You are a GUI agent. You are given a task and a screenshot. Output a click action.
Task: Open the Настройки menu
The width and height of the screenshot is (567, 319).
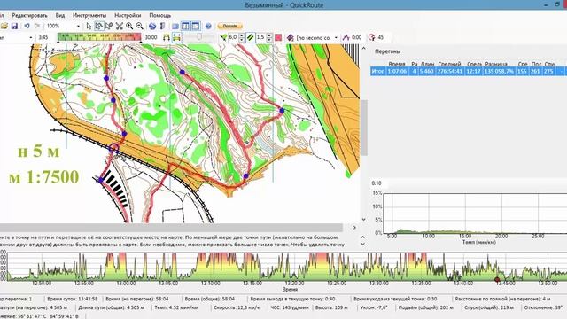(128, 15)
